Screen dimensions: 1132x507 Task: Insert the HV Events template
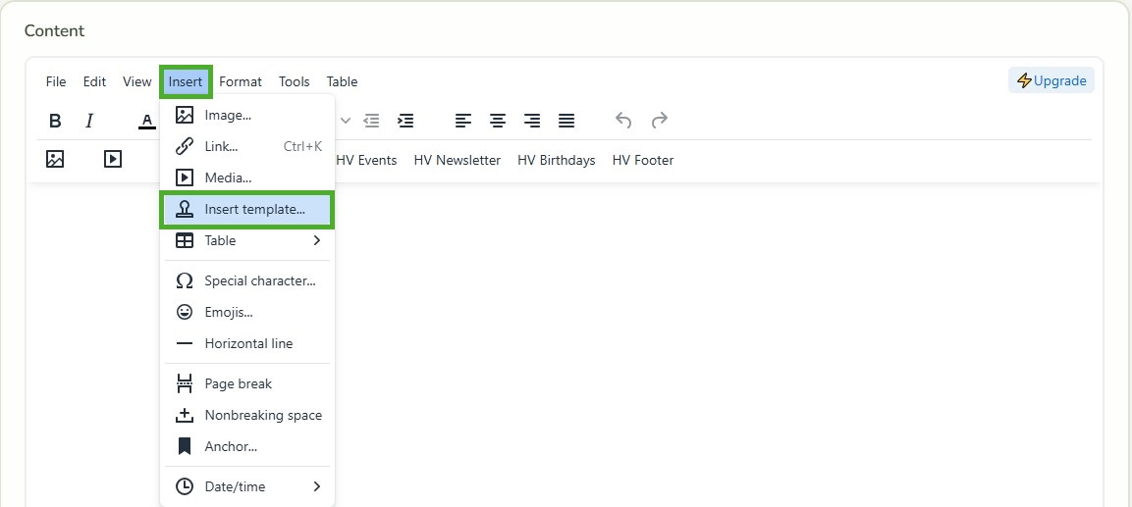coord(366,160)
